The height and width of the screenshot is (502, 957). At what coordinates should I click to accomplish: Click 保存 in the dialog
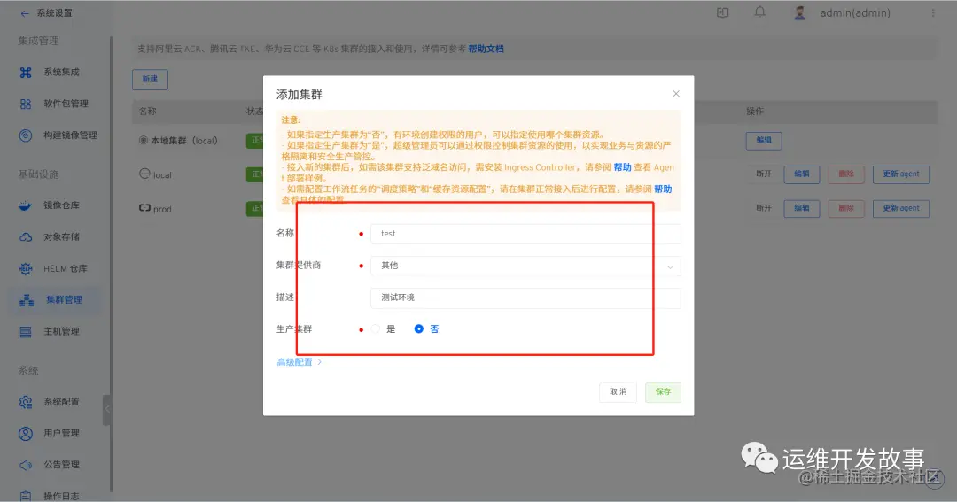click(663, 392)
